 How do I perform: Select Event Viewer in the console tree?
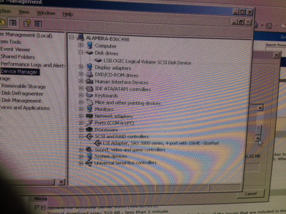[15, 49]
